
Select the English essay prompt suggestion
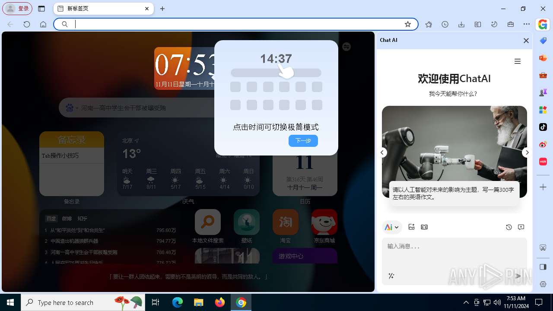click(x=454, y=194)
